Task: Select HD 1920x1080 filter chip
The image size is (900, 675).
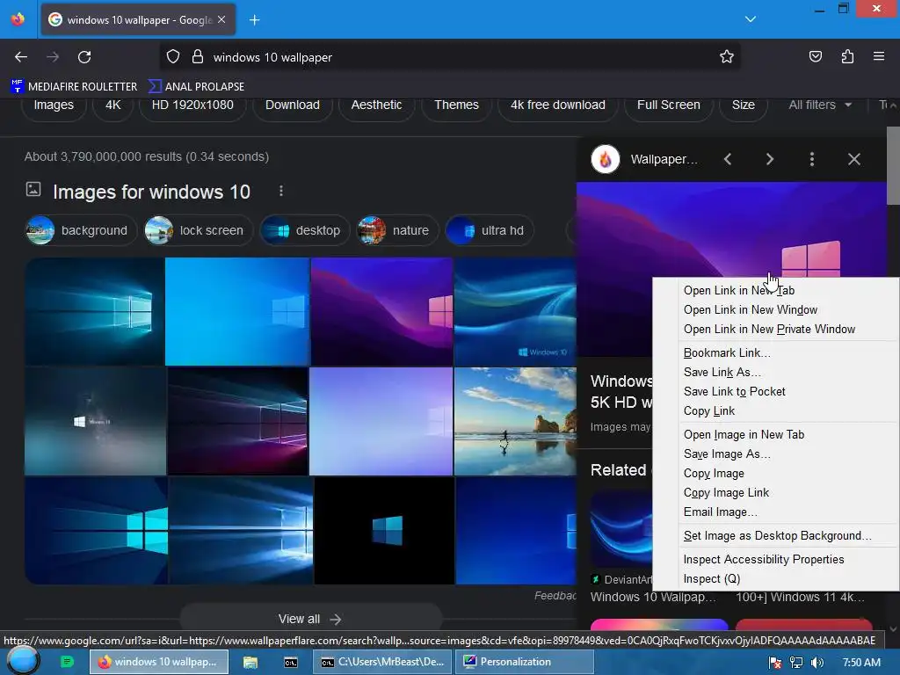Action: pos(192,105)
